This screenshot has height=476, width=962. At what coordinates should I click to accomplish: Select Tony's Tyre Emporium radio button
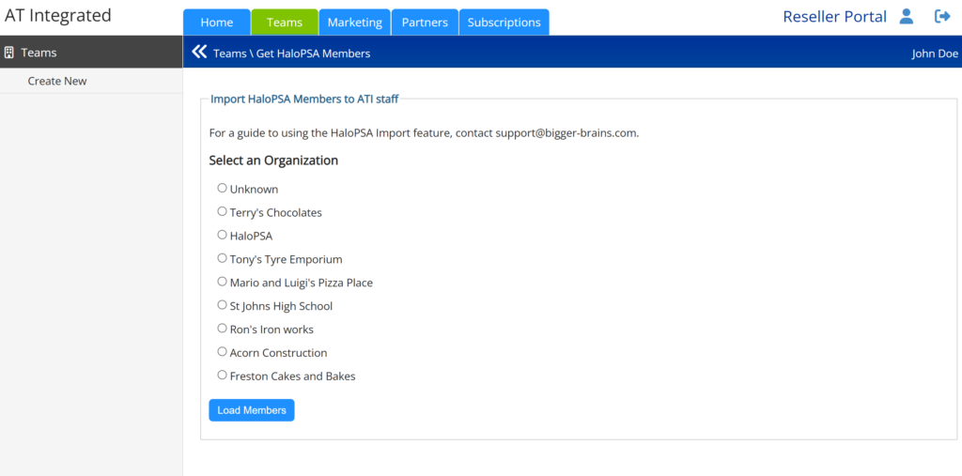(222, 258)
